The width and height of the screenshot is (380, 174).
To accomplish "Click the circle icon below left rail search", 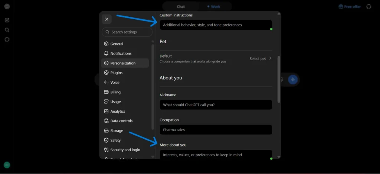I will tap(7, 39).
